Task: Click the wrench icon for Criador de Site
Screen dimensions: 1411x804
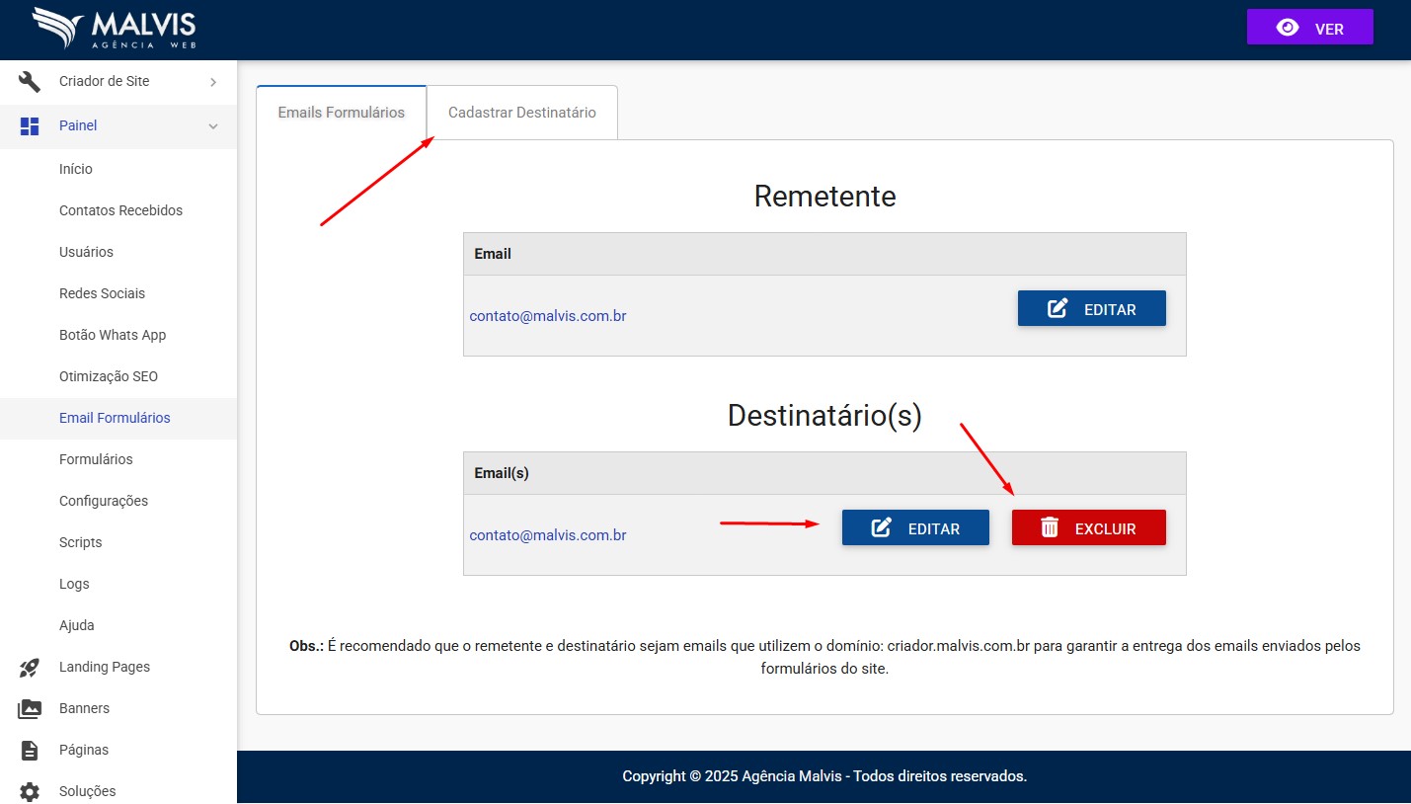Action: click(30, 82)
